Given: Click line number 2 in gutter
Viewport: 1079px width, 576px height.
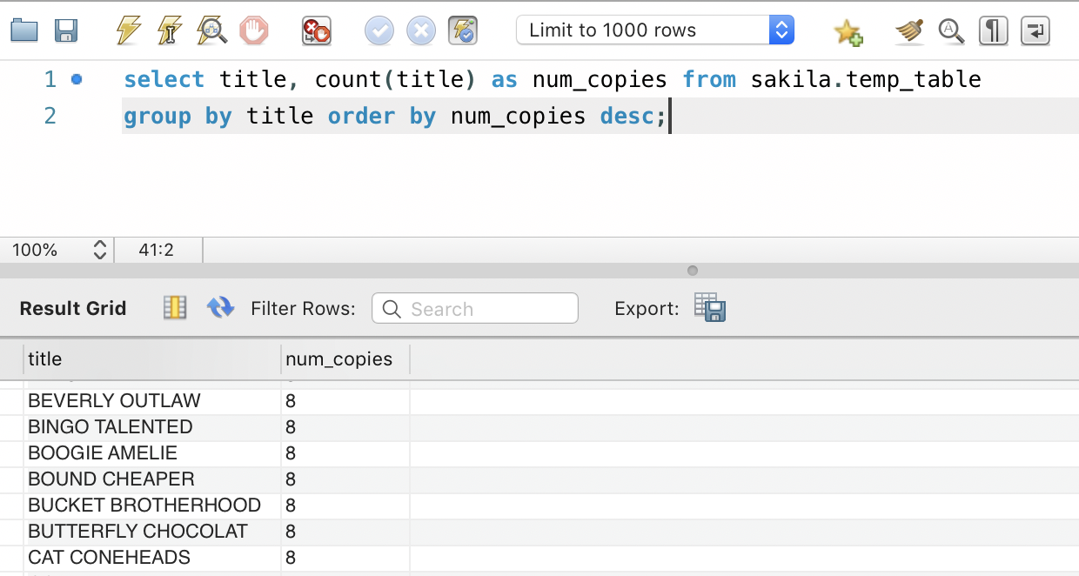Looking at the screenshot, I should tap(50, 116).
